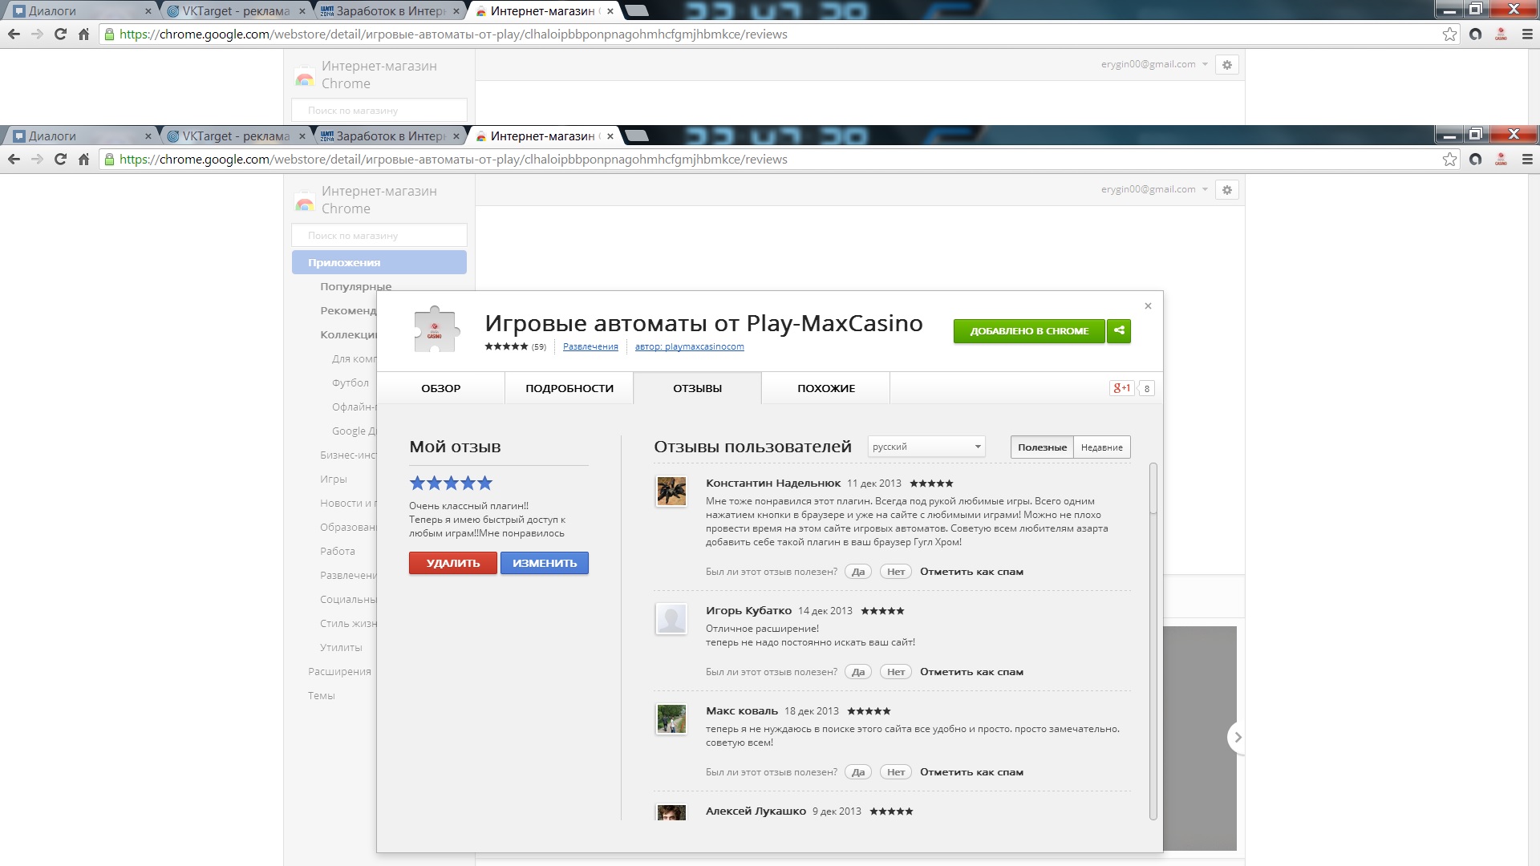Open Темы in the sidebar
Viewport: 1540px width, 866px height.
pyautogui.click(x=321, y=695)
